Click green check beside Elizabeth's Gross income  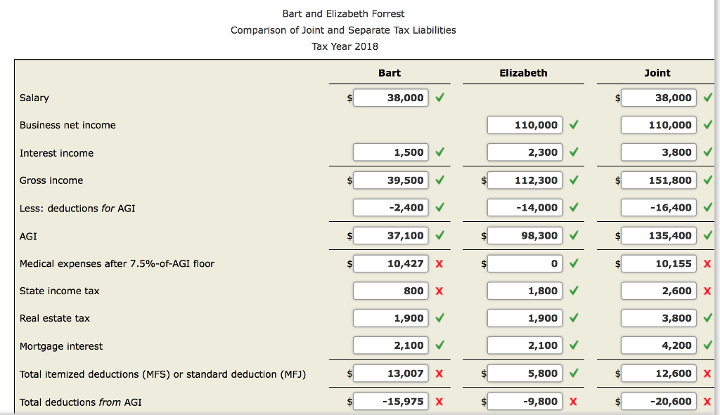pyautogui.click(x=574, y=180)
